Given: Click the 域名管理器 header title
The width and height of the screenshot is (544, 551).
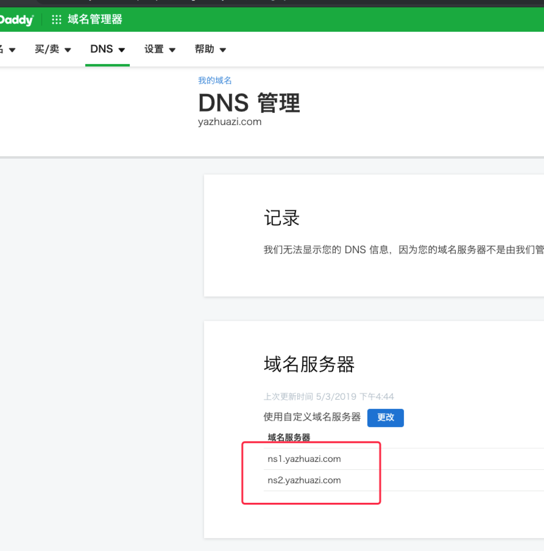Looking at the screenshot, I should (95, 20).
